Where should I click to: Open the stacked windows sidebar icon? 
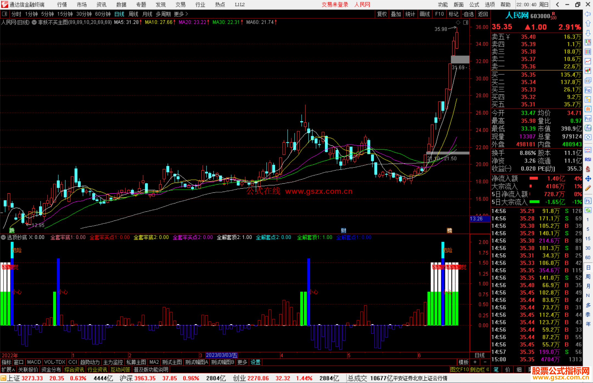(x=588, y=80)
